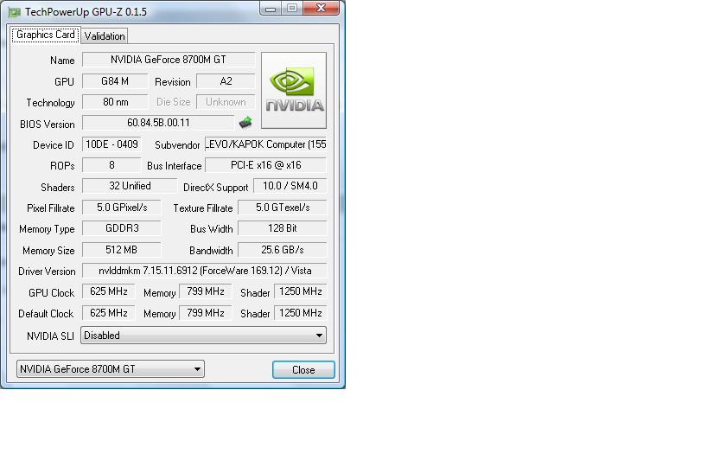Click the Die Size field showing Unknown
This screenshot has width=726, height=454.
pos(226,102)
